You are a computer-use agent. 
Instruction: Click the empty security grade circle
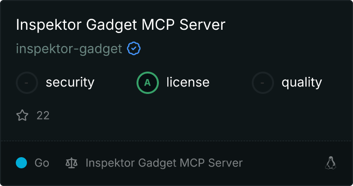[27, 83]
